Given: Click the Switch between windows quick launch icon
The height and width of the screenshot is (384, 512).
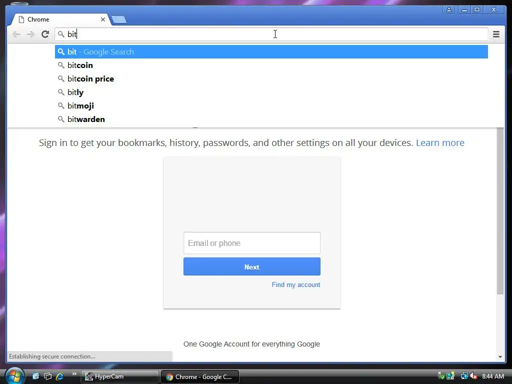Looking at the screenshot, I should coord(47,376).
